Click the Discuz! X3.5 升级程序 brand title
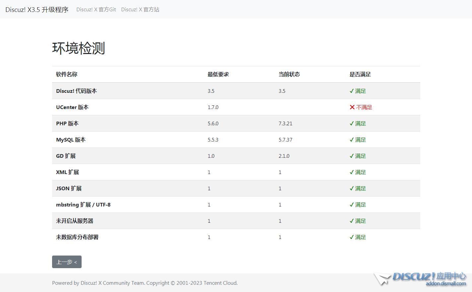 coord(36,9)
